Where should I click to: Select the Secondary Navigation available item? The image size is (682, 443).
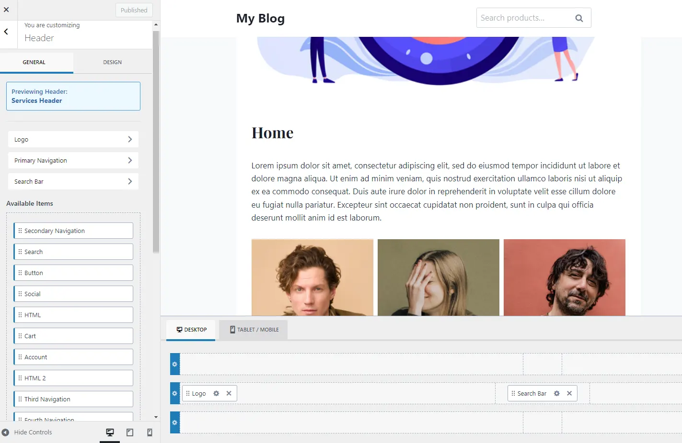point(73,230)
